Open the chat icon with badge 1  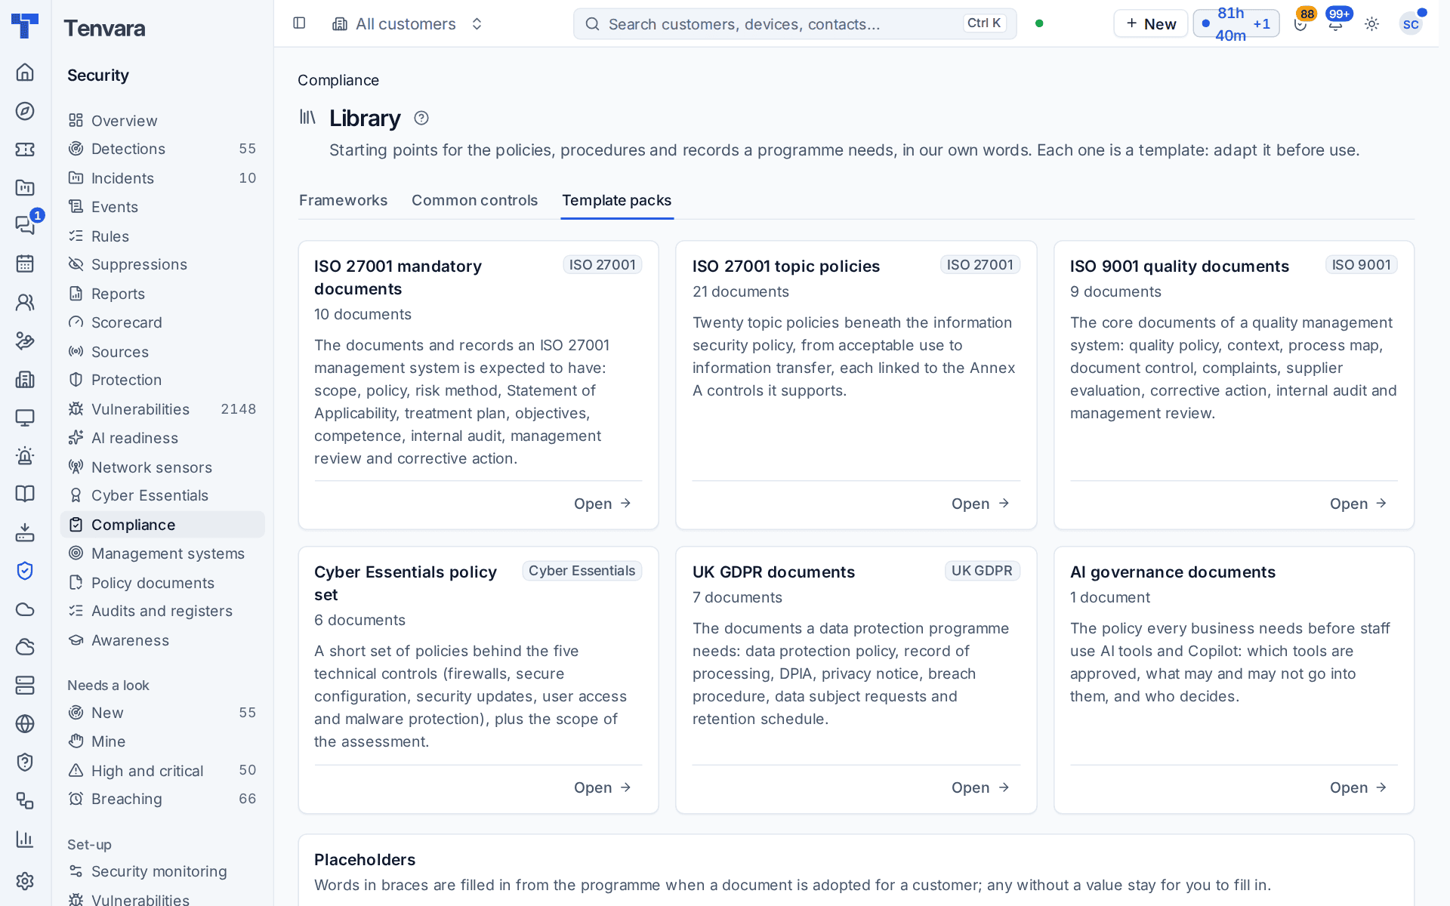25,224
